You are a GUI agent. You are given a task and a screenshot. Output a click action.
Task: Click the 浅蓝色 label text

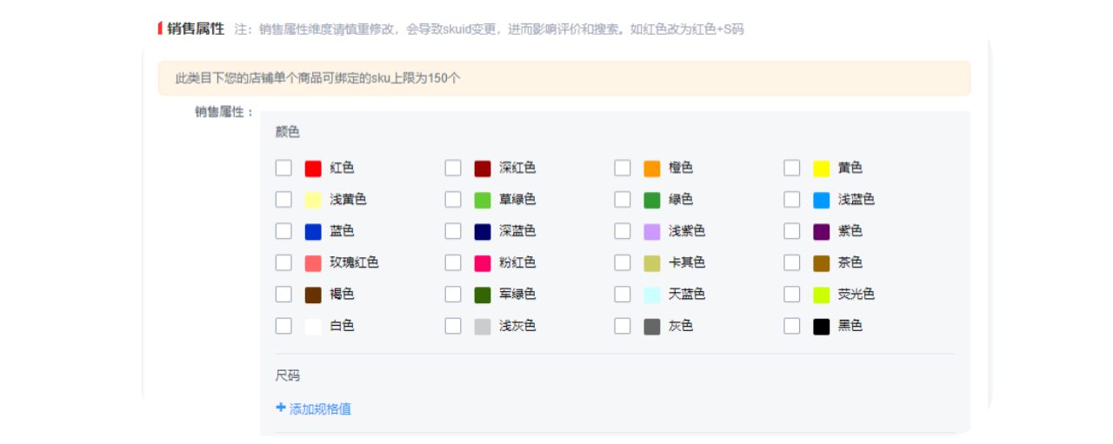pos(856,199)
